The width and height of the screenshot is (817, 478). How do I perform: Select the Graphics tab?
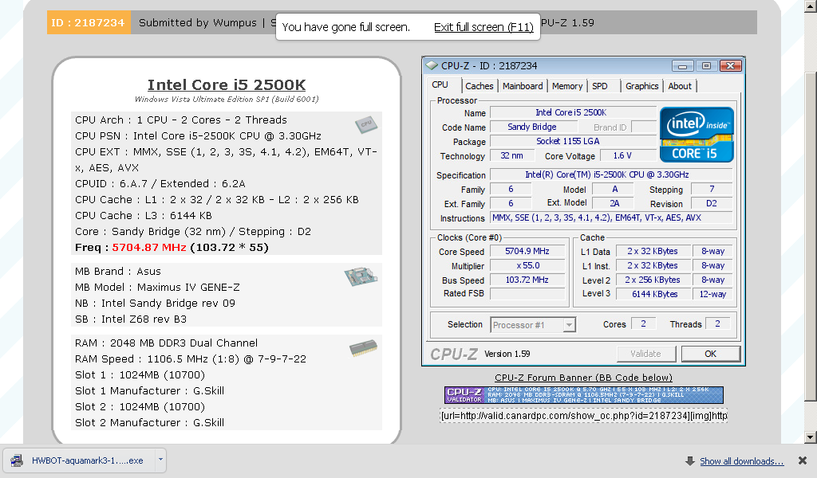click(x=642, y=86)
